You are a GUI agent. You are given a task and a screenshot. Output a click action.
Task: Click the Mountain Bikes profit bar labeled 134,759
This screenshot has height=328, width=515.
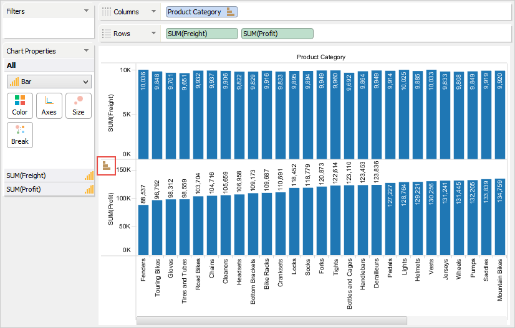click(x=500, y=217)
